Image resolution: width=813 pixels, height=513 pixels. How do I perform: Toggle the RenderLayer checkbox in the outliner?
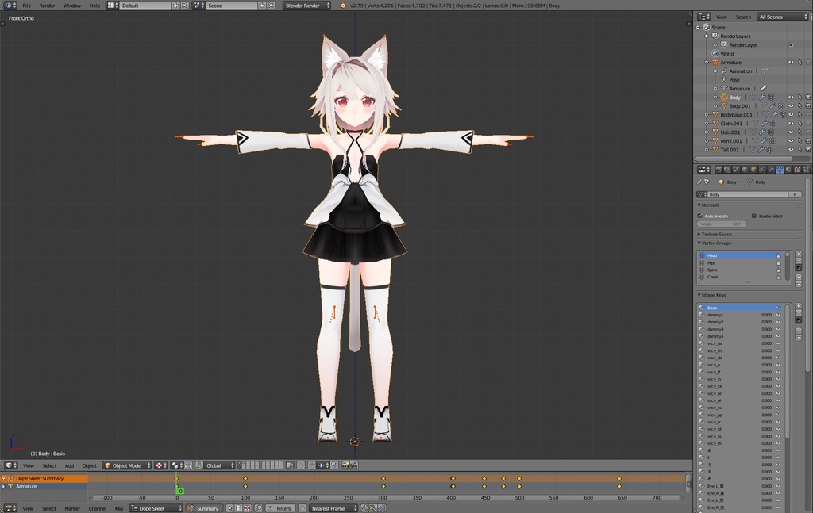point(792,45)
